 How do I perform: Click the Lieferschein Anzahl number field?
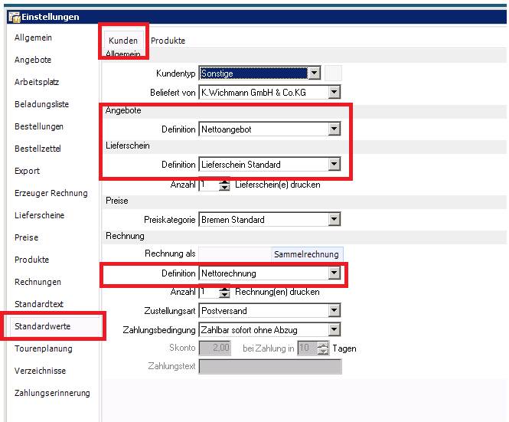[208, 185]
